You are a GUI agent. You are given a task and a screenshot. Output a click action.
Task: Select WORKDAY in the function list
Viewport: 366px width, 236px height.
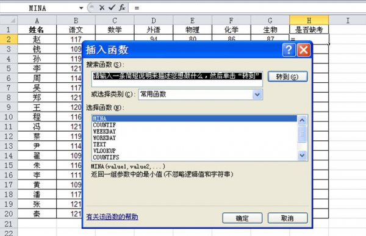(195, 138)
